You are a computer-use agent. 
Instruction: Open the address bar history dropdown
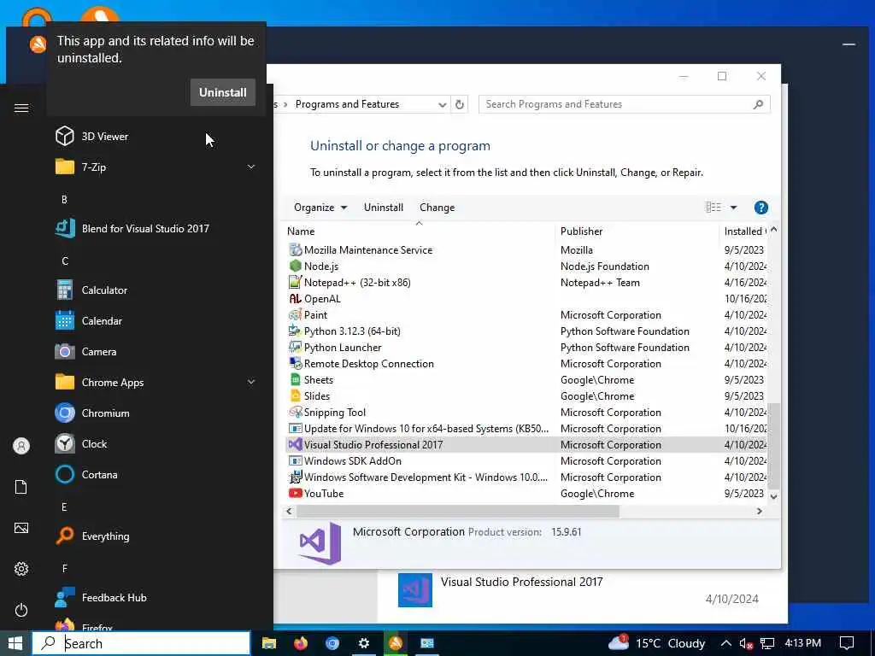click(x=442, y=104)
